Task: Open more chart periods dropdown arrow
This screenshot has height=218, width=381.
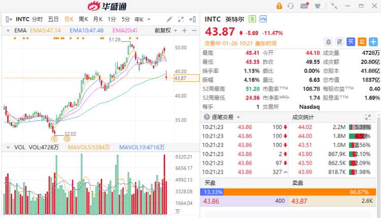Action: pos(149,19)
